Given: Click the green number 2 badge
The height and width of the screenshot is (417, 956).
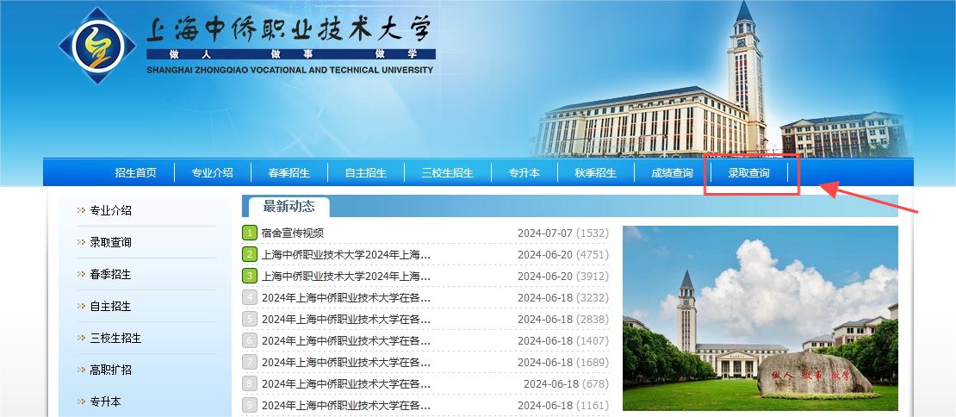Looking at the screenshot, I should [x=250, y=254].
